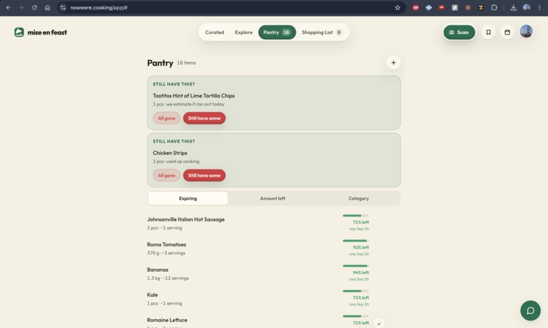548x328 pixels.
Task: Click Still have some for Chicken Strips
Action: point(204,175)
